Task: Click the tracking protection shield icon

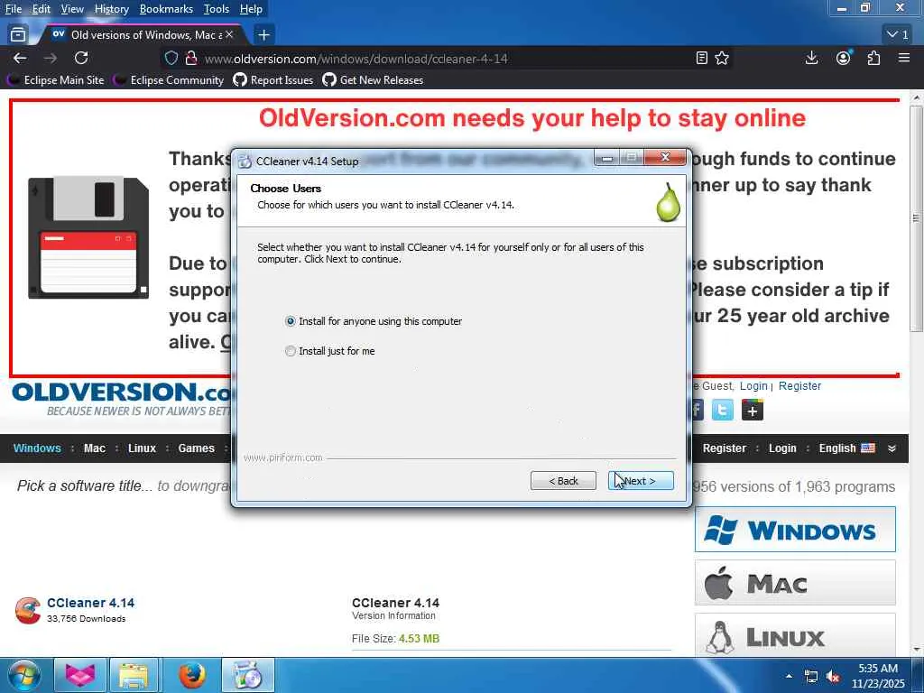Action: [171, 59]
